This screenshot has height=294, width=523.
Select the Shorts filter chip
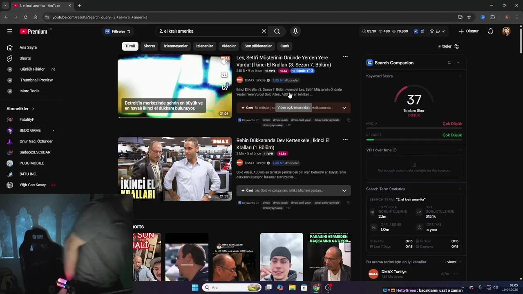tap(150, 46)
